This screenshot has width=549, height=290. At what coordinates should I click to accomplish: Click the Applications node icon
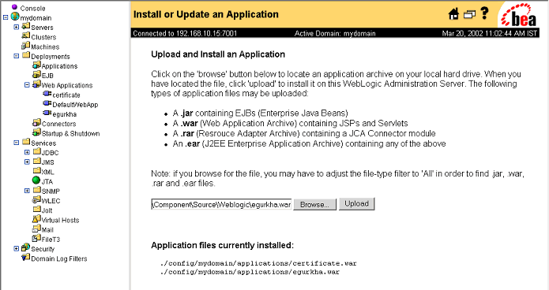(x=36, y=65)
